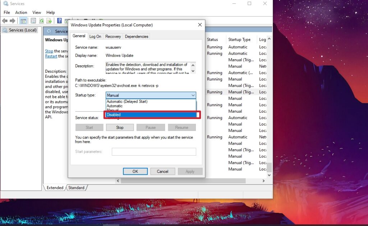Select Disabled in the startup type list
Screen dimensions: 368x226
pyautogui.click(x=151, y=114)
